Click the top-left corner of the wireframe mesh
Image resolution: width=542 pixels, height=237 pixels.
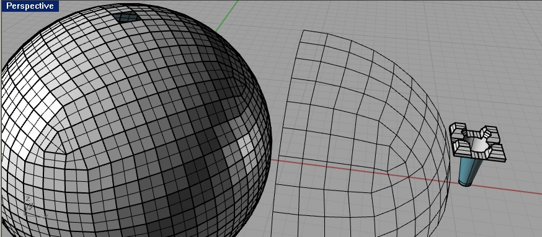coord(303,30)
